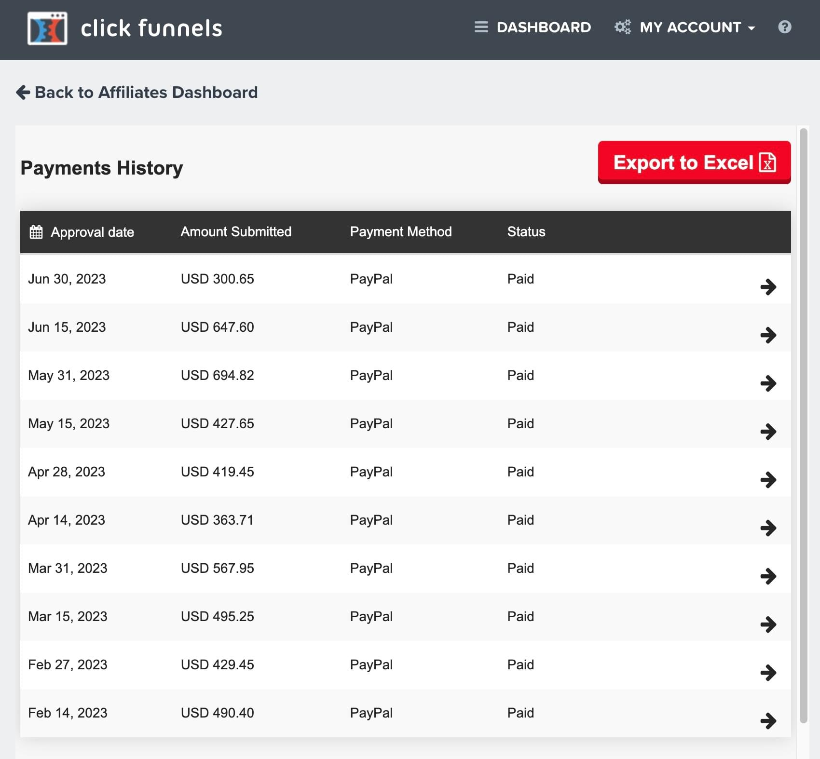Click the Apr 28, 2023 date cell
The height and width of the screenshot is (759, 820).
67,472
